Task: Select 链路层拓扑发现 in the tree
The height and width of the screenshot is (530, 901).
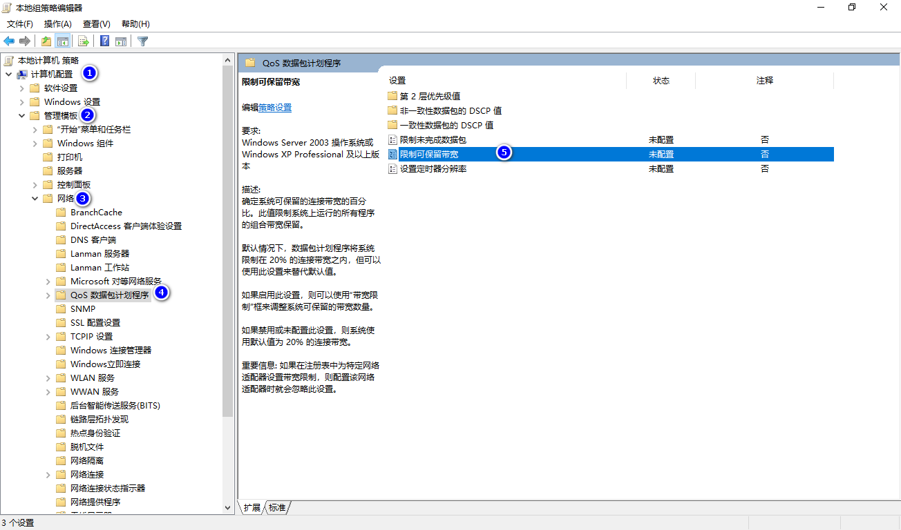Action: coord(99,419)
